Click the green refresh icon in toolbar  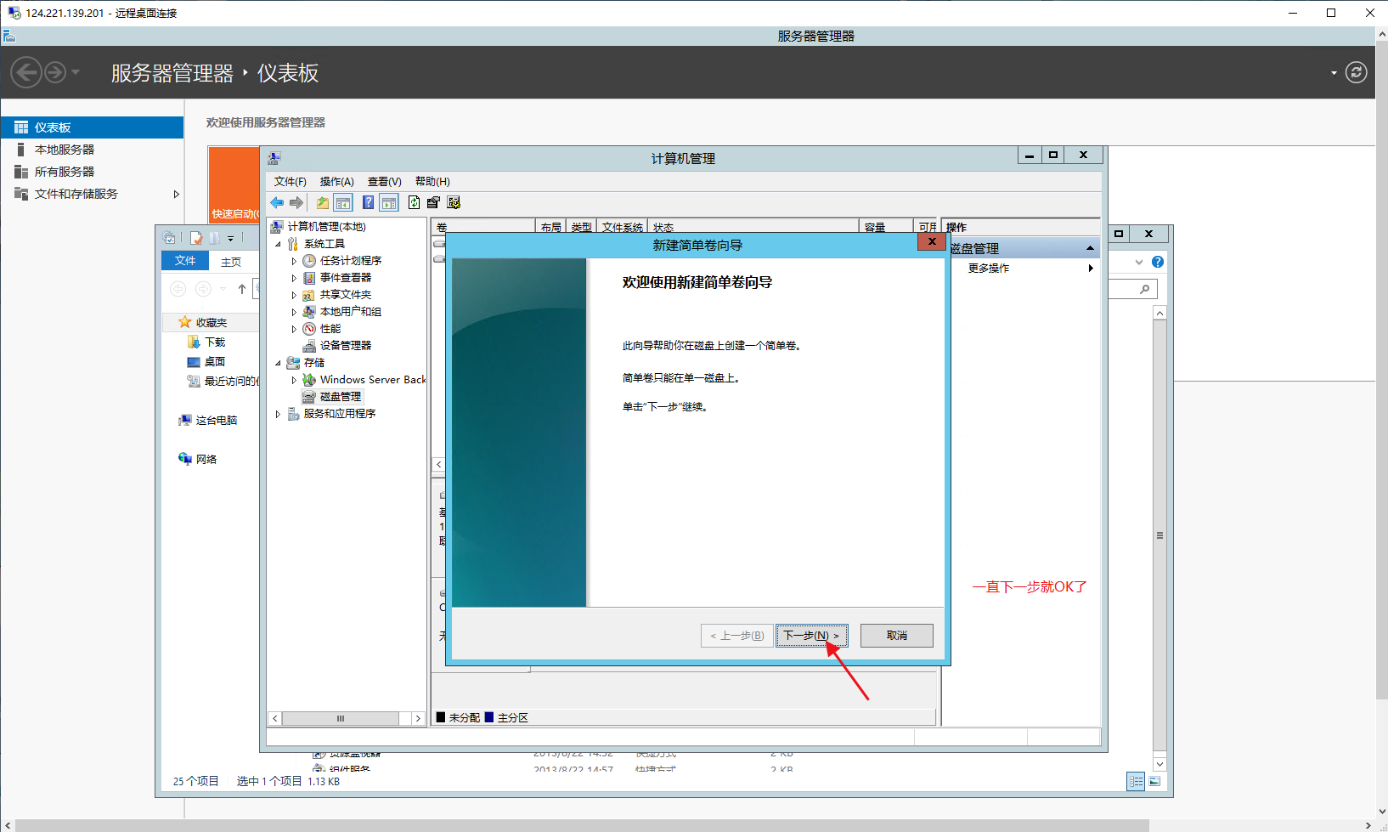[x=414, y=202]
